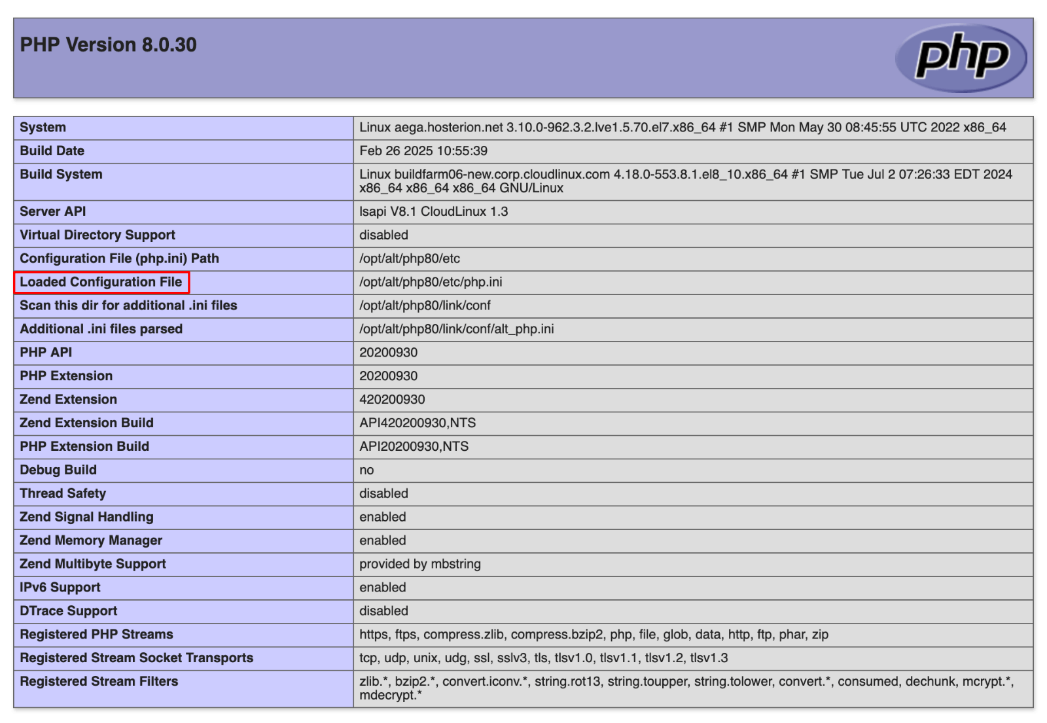Select the 'disabled' value of Thread Safety
Screen dimensions: 1047x723
[x=384, y=494]
